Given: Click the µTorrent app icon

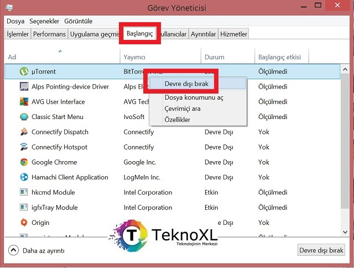Looking at the screenshot, I should 24,71.
